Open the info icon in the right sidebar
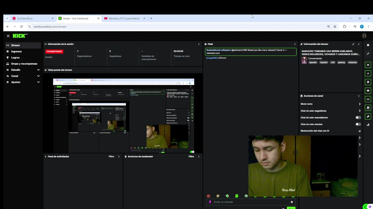Screen dimensions: 373x209 [368, 45]
